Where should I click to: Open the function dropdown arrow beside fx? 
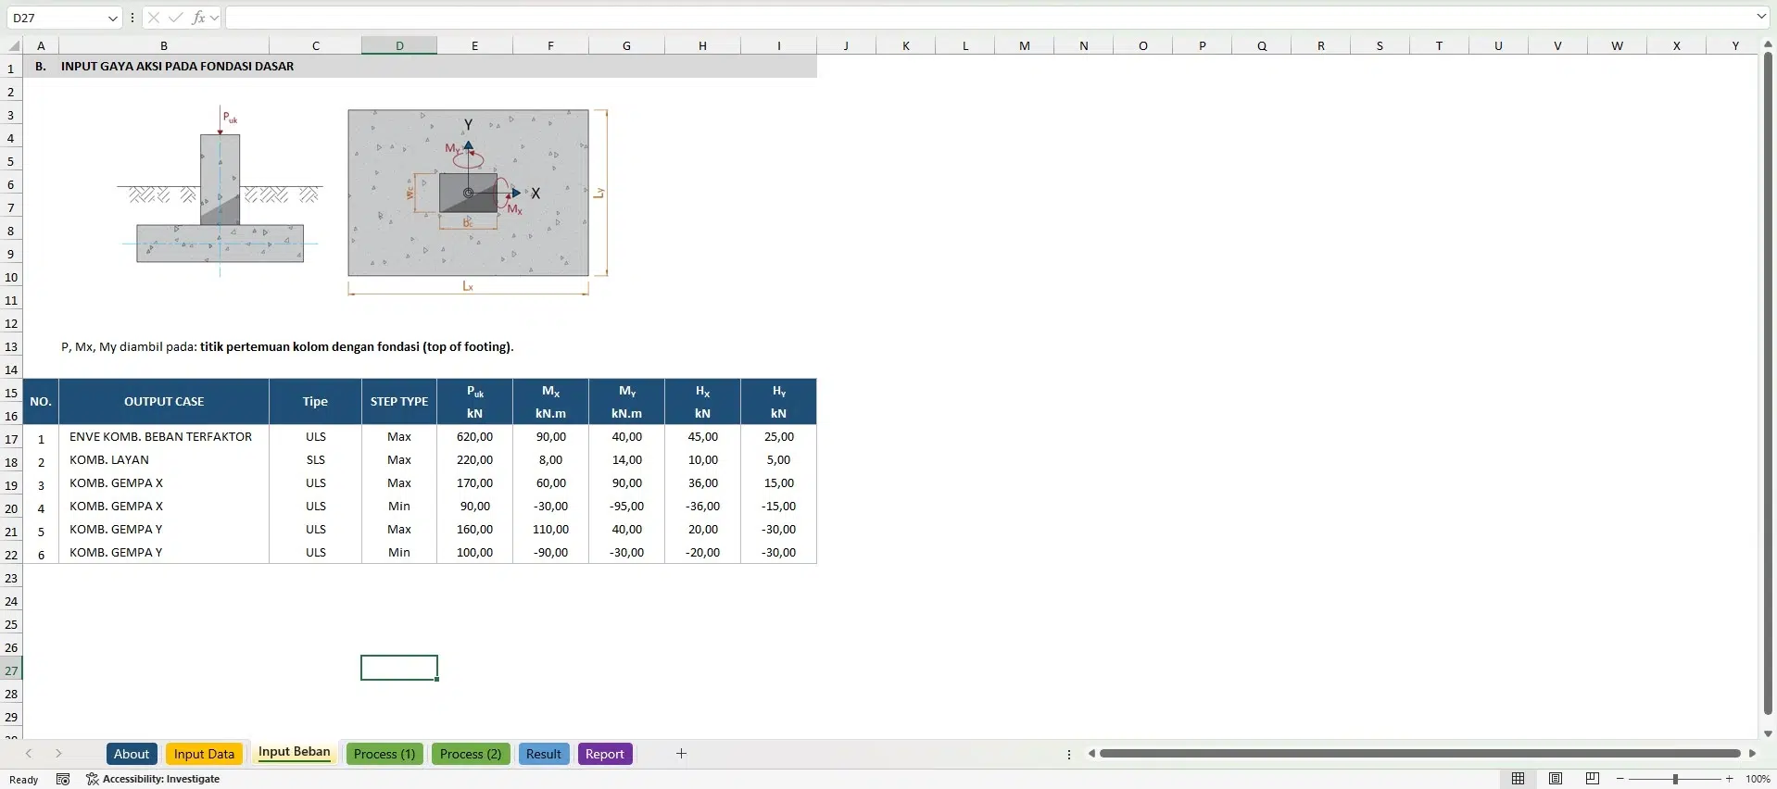tap(215, 18)
